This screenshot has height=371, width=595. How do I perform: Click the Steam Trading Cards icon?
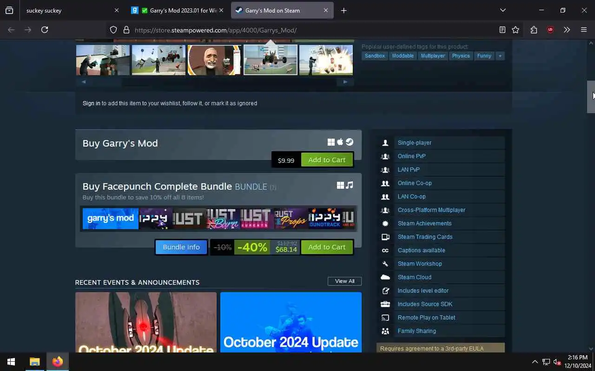[385, 237]
